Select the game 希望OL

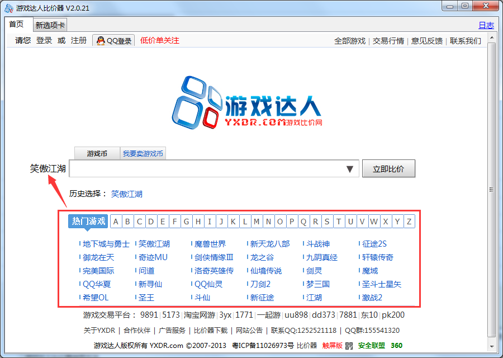tap(96, 298)
